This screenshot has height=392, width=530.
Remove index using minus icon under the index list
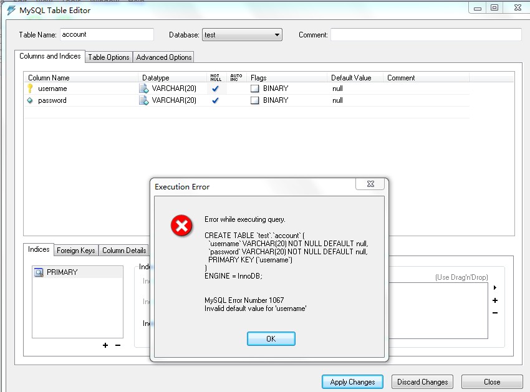(x=118, y=345)
